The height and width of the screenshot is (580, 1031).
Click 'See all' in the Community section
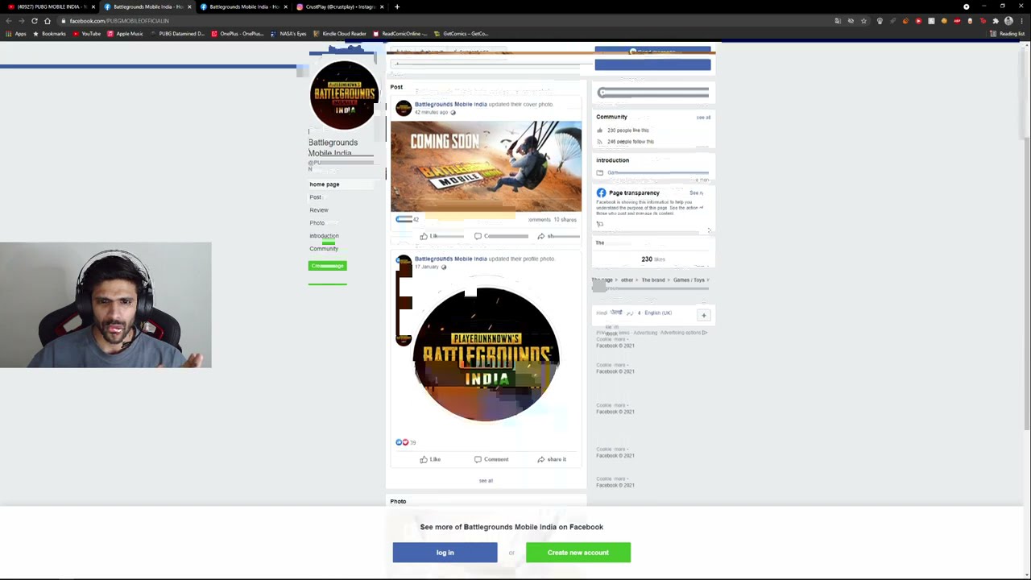pyautogui.click(x=703, y=118)
